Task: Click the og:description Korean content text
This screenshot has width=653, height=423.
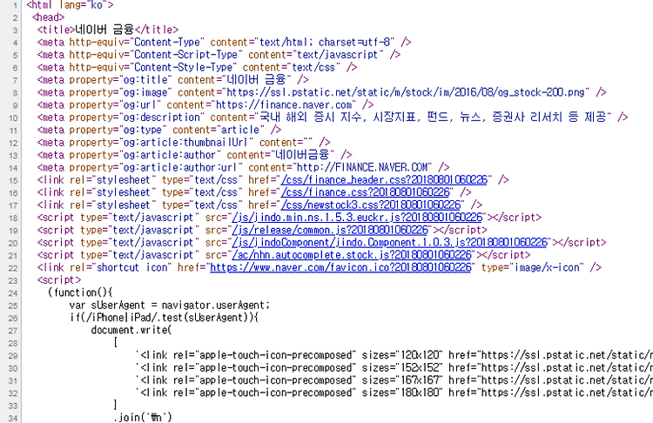Action: (433, 117)
